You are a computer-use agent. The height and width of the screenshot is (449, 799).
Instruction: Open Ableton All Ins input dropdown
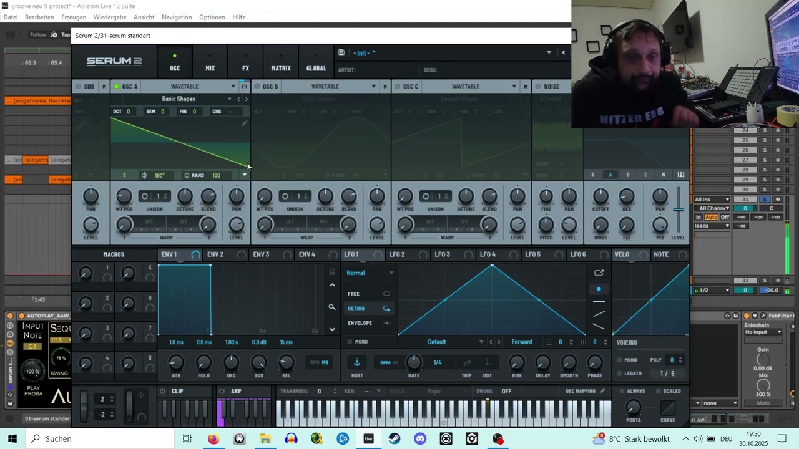click(x=712, y=200)
